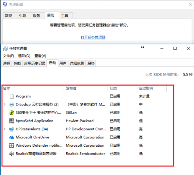Switch to the 用户 tab
This screenshot has width=194, height=175.
[x=63, y=63]
